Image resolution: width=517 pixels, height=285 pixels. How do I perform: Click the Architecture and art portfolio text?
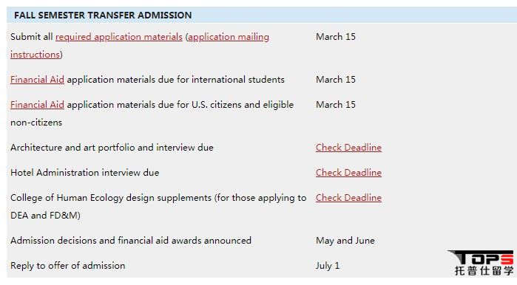tap(112, 148)
